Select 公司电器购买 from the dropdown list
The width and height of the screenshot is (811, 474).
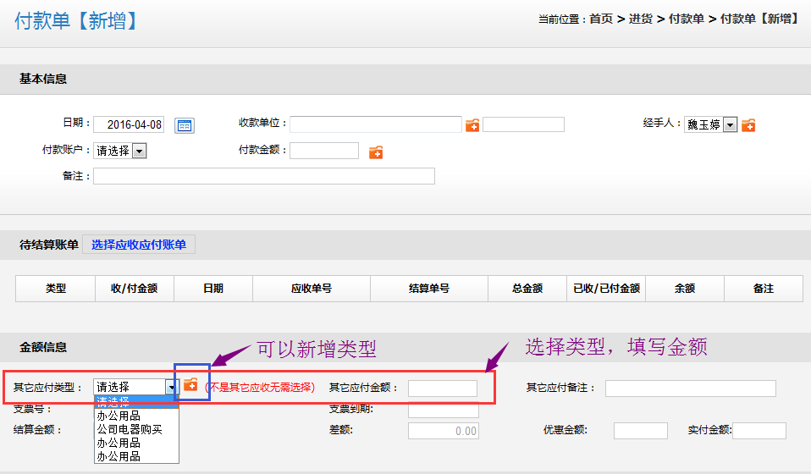[130, 429]
